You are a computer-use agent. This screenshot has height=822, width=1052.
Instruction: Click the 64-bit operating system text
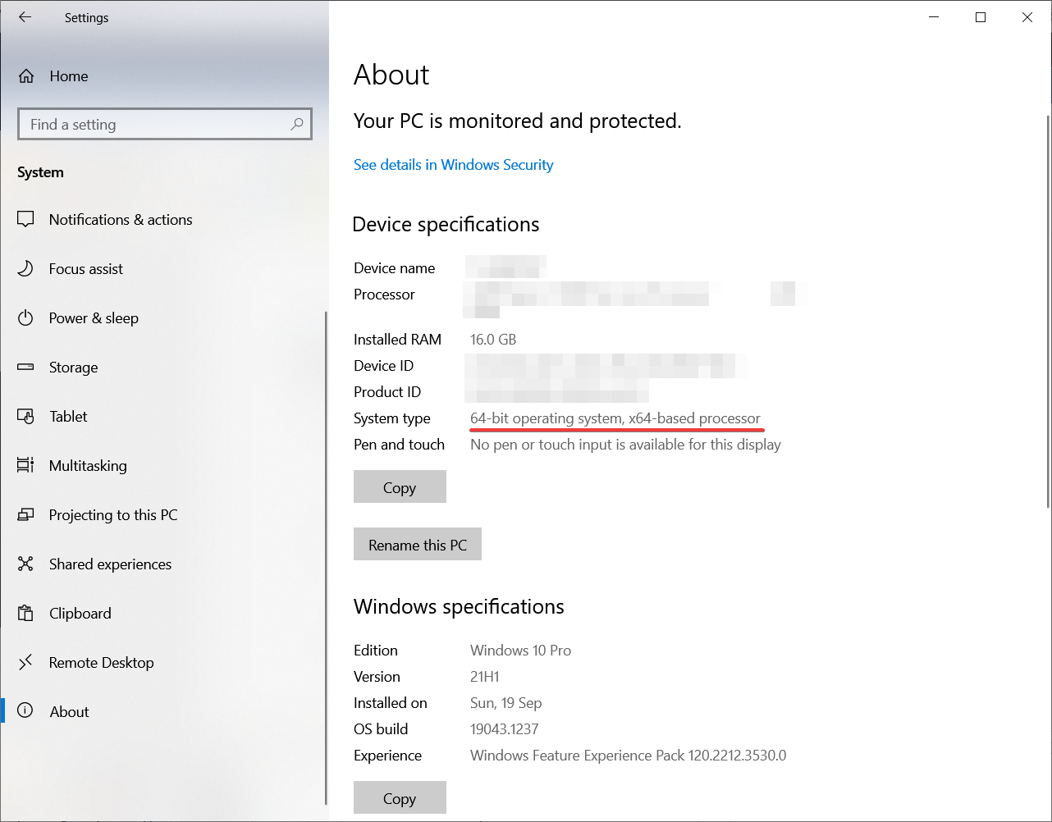[x=615, y=418]
